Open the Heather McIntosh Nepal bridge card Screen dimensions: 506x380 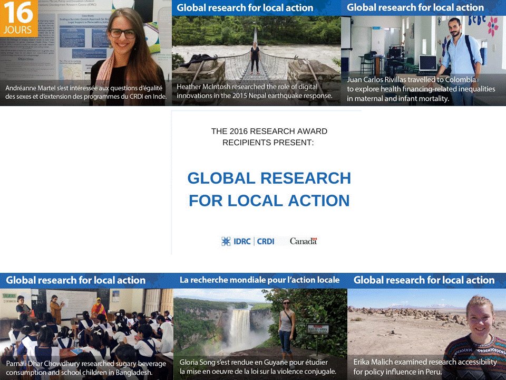256,53
